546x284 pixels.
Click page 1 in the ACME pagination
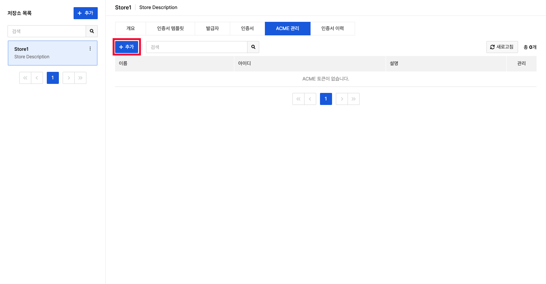(x=326, y=99)
